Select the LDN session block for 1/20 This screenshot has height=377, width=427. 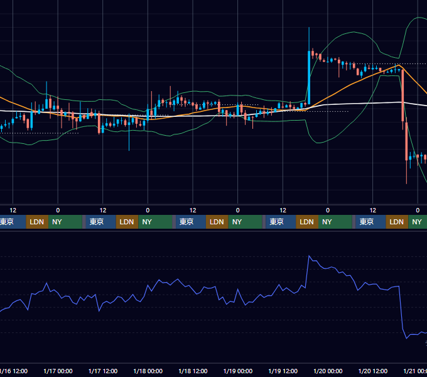pos(397,222)
